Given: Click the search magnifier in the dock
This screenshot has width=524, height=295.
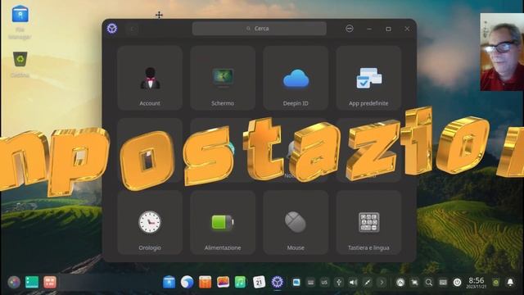Looking at the screenshot, I should point(429,283).
